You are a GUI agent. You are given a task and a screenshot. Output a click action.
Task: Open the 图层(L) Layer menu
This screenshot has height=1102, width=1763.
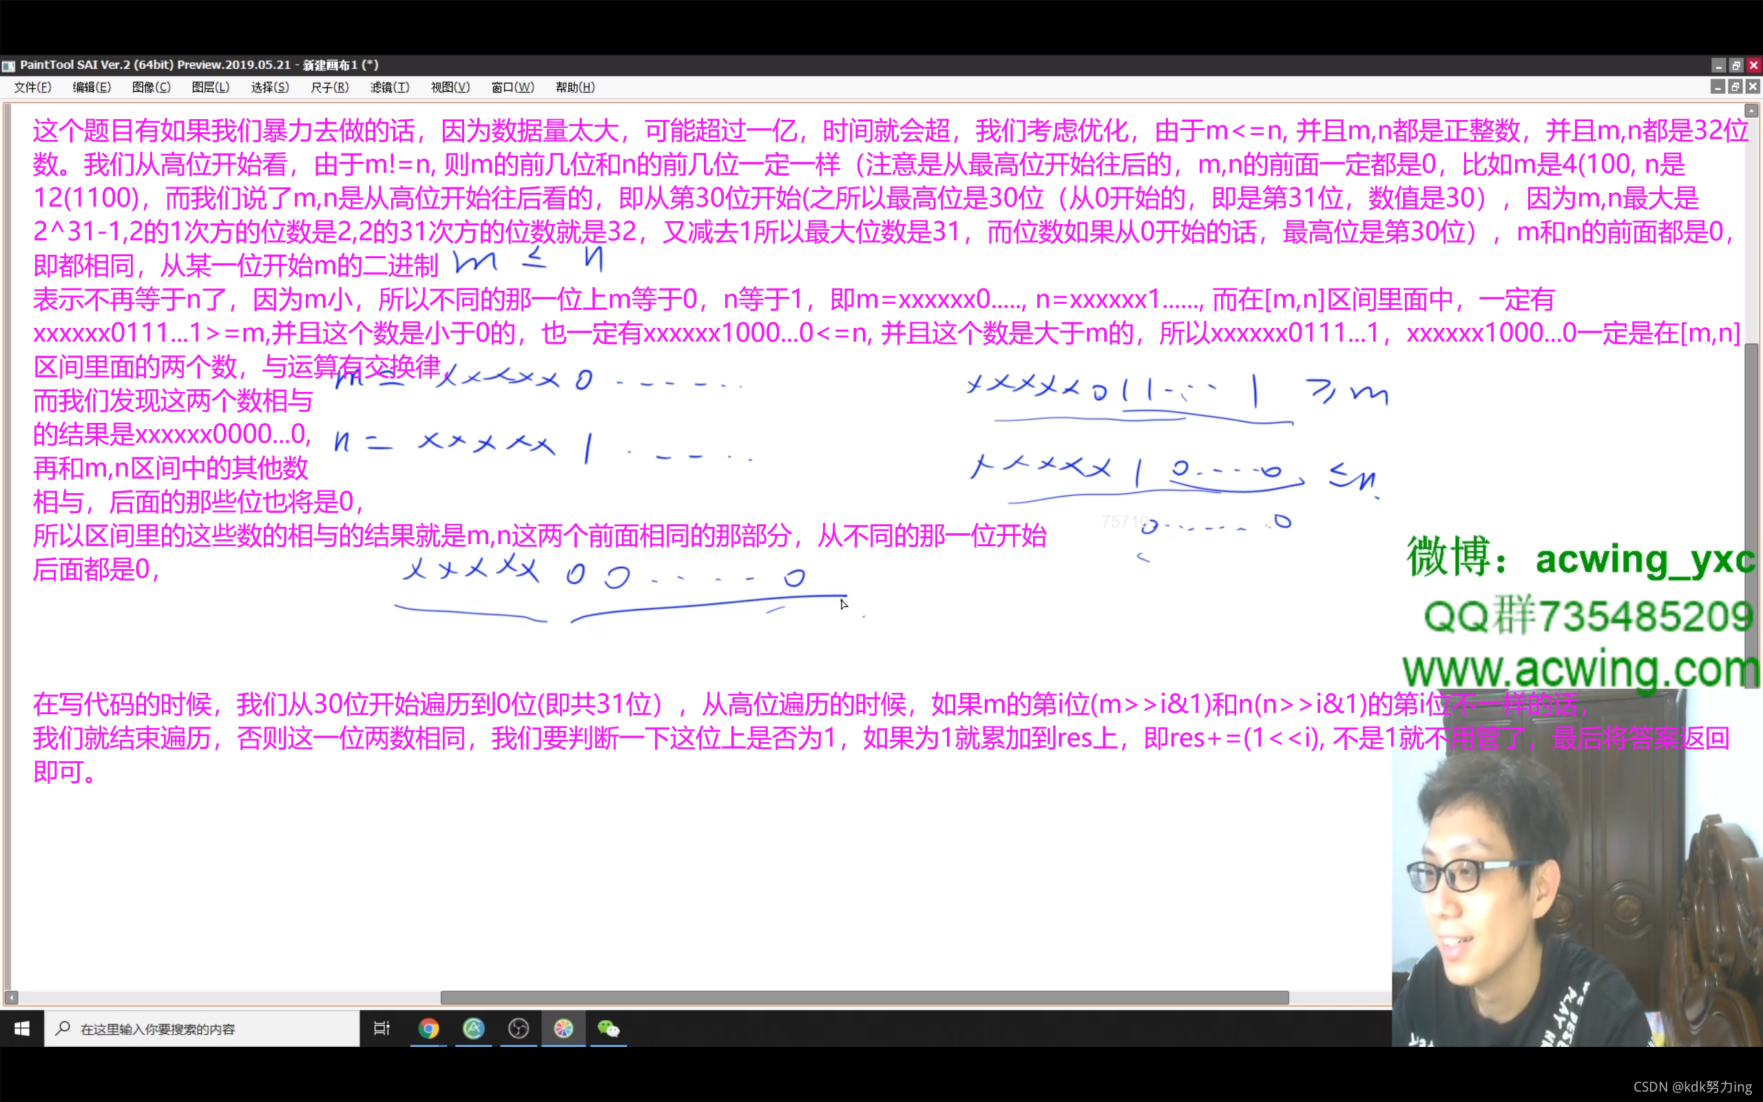pyautogui.click(x=211, y=87)
